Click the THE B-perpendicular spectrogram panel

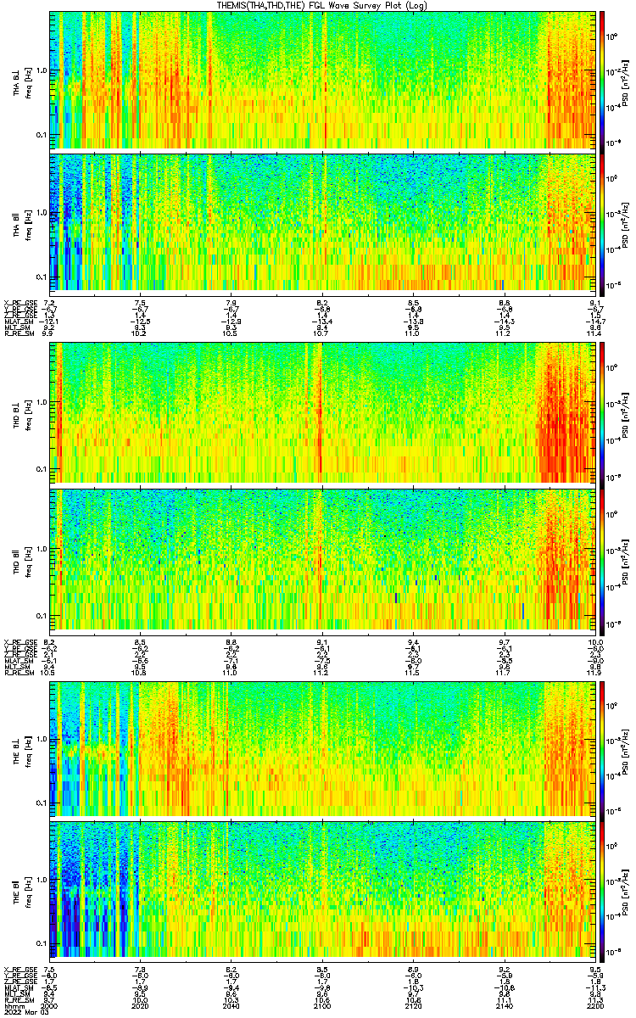click(322, 748)
